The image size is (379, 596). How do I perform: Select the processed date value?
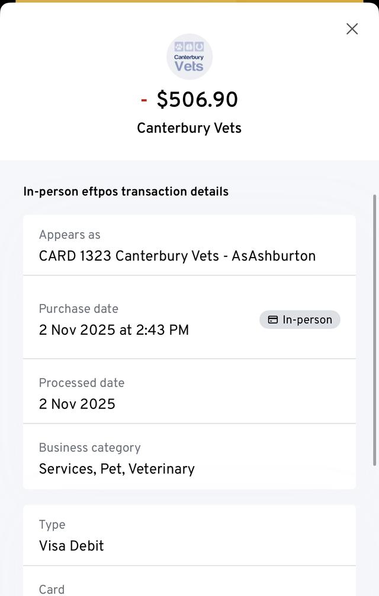coord(77,404)
